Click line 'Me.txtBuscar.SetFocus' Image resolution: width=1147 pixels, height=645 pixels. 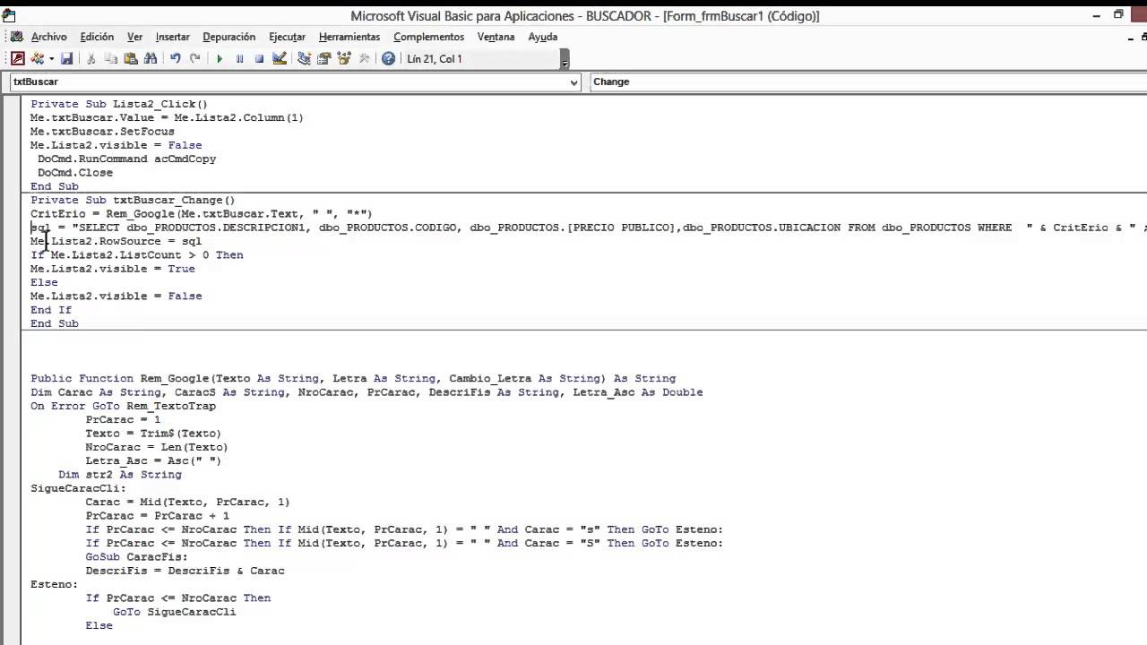[102, 132]
